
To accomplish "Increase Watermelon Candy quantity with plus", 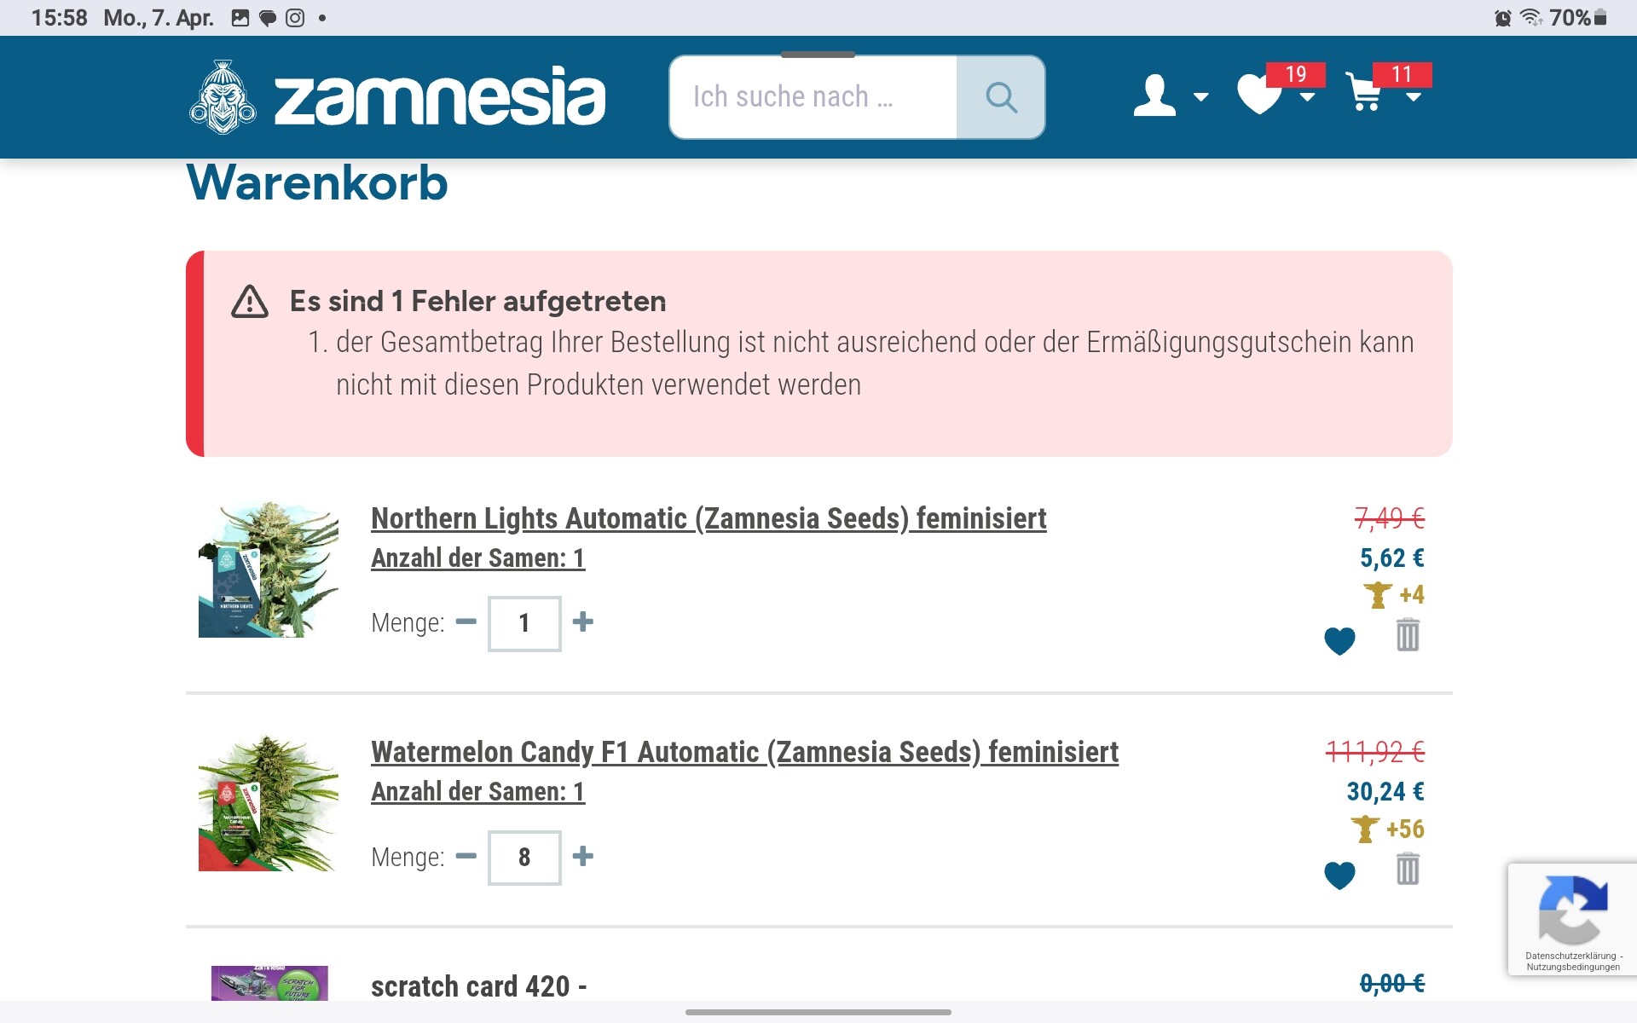I will (583, 856).
